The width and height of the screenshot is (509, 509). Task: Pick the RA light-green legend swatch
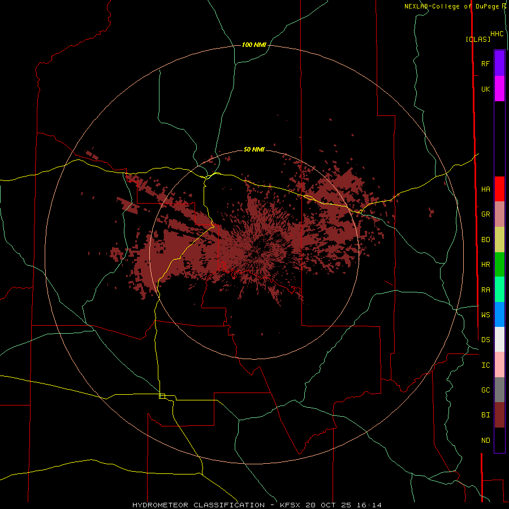click(x=499, y=290)
